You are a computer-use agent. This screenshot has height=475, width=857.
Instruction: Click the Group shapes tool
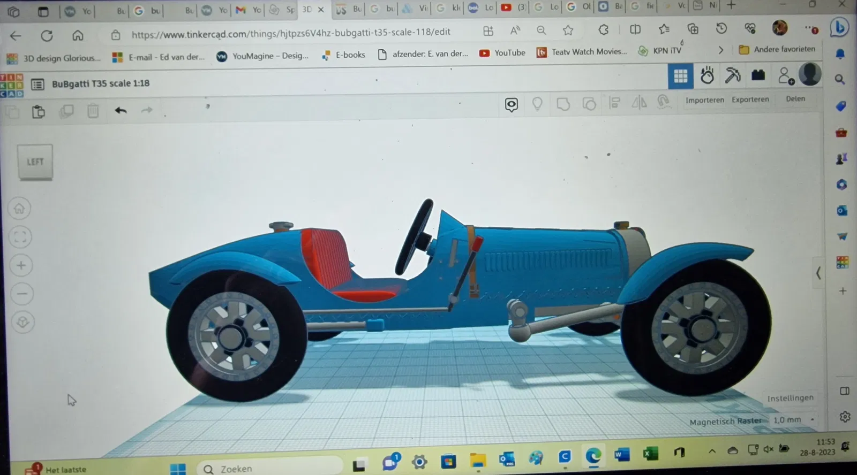tap(563, 104)
